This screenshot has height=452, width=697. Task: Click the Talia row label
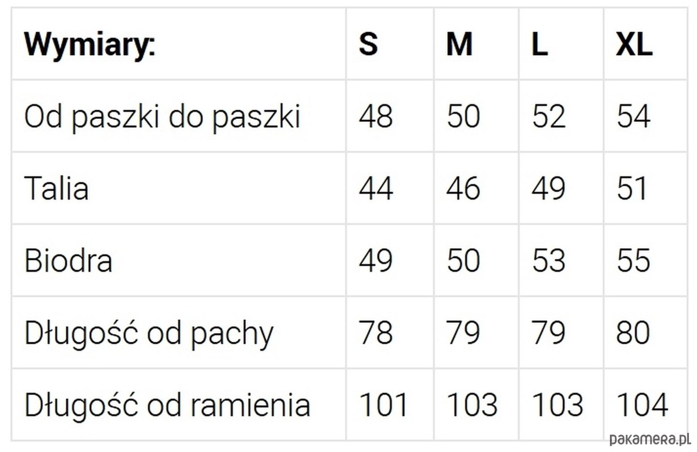(56, 188)
